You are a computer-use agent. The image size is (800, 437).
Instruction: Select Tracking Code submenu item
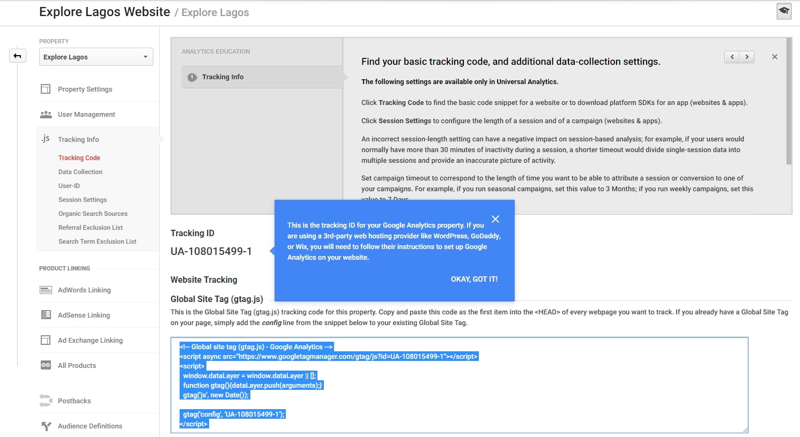tap(79, 157)
